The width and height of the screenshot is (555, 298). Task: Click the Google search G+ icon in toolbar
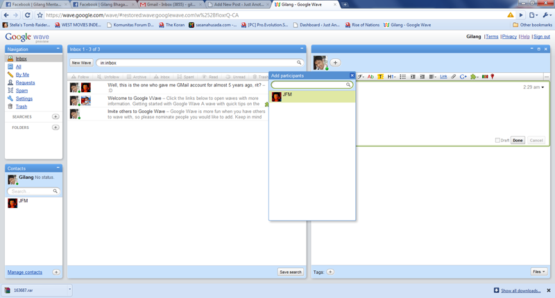[x=463, y=77]
